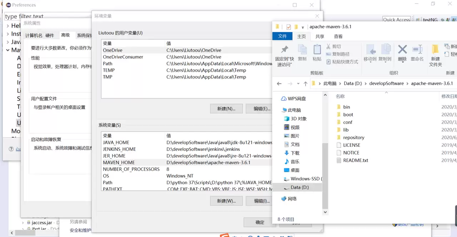Viewport: 457px width, 237px height.
Task: Select 网络 in navigation pane
Action: (289, 199)
